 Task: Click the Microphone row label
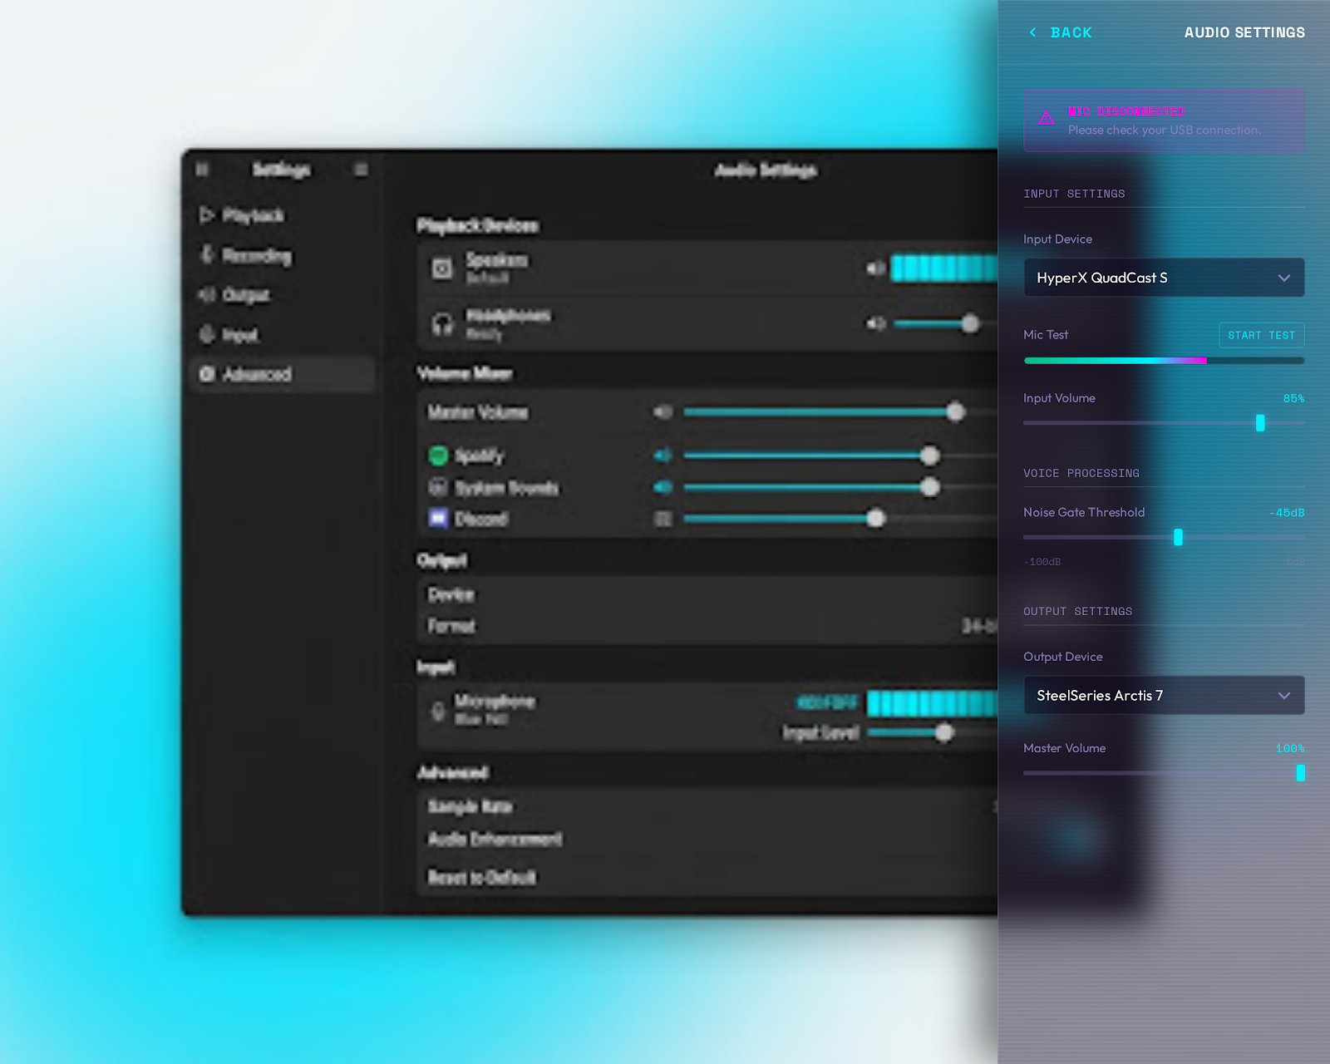point(495,701)
